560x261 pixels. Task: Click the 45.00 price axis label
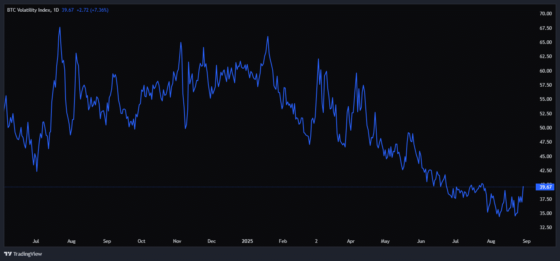tap(543, 157)
